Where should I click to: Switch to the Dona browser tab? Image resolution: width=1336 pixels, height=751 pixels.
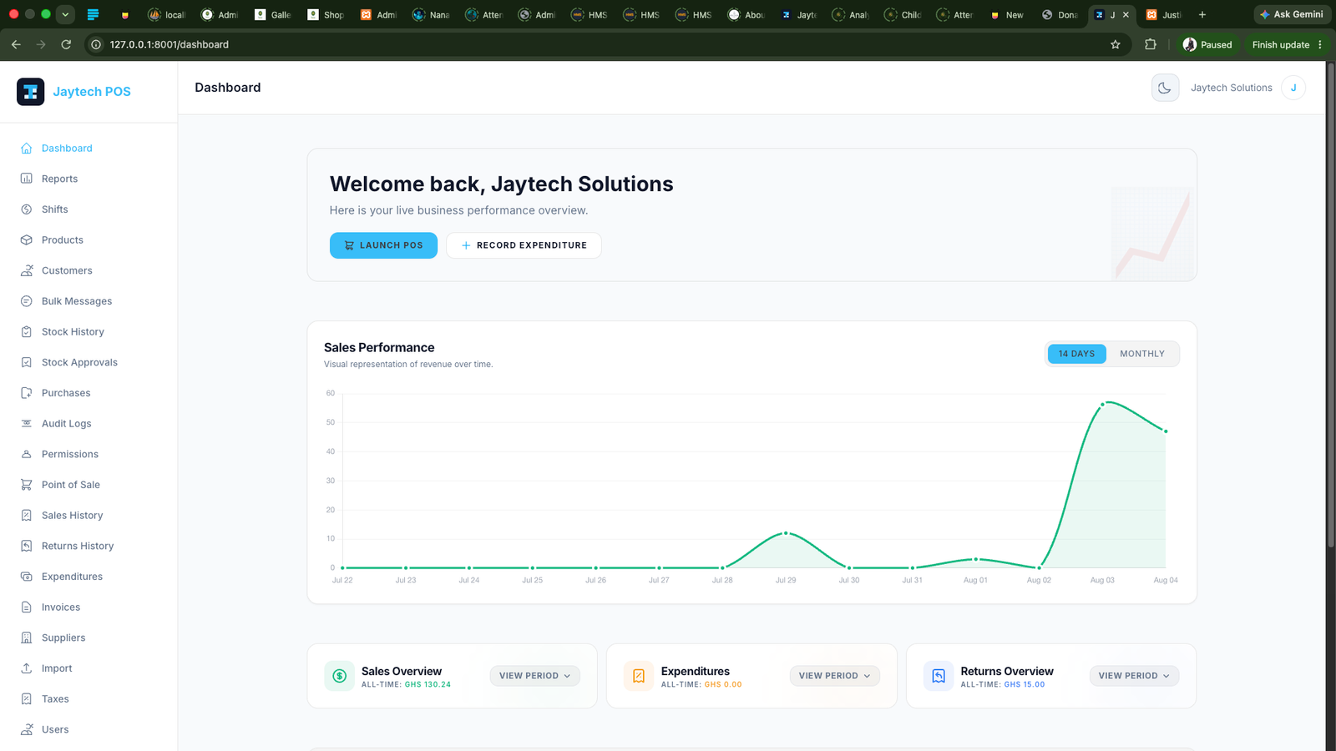tap(1060, 14)
